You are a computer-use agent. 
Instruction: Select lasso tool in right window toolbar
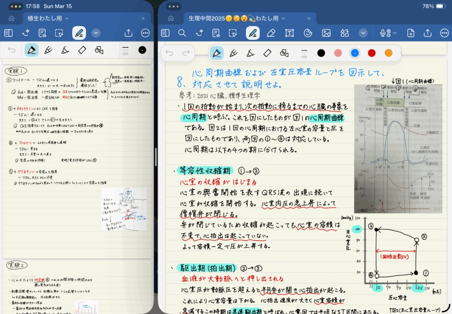coord(233,33)
